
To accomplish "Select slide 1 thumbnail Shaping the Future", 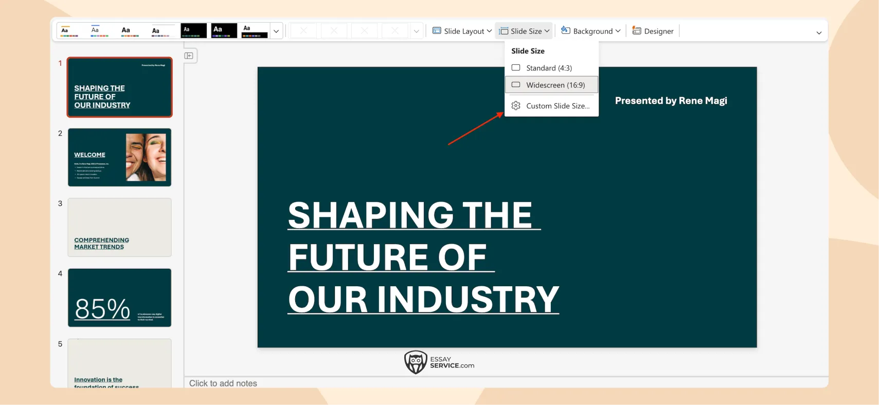I will tap(119, 87).
